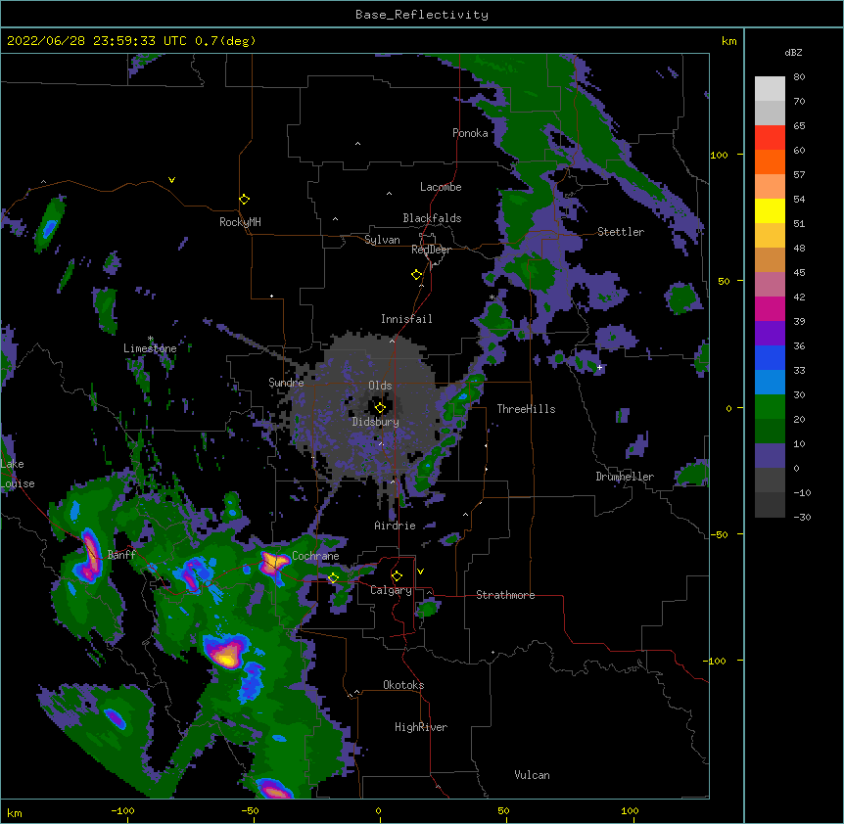Click the dBZ legend heading
The width and height of the screenshot is (844, 824).
[x=793, y=52]
